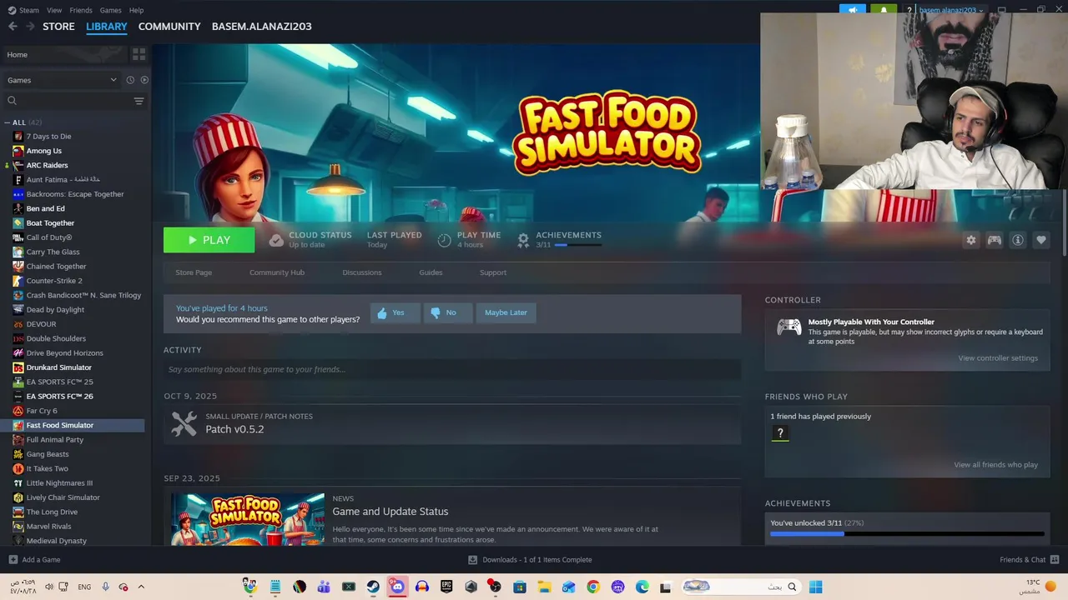Open the Store Page link

tap(194, 272)
